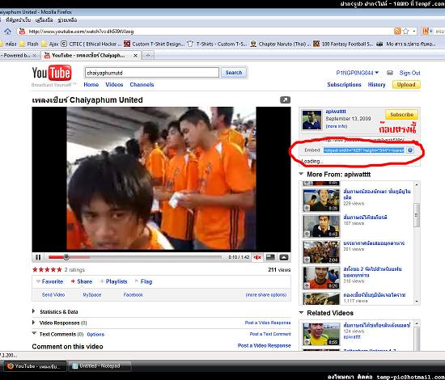
Task: Click the five-star rating
Action: pos(47,270)
